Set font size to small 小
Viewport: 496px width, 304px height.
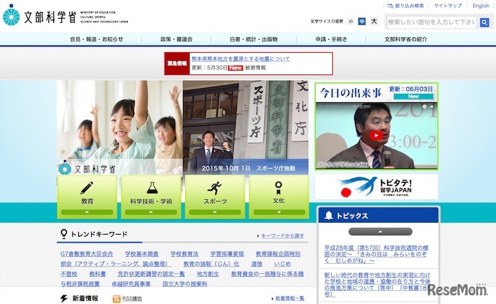click(x=350, y=22)
